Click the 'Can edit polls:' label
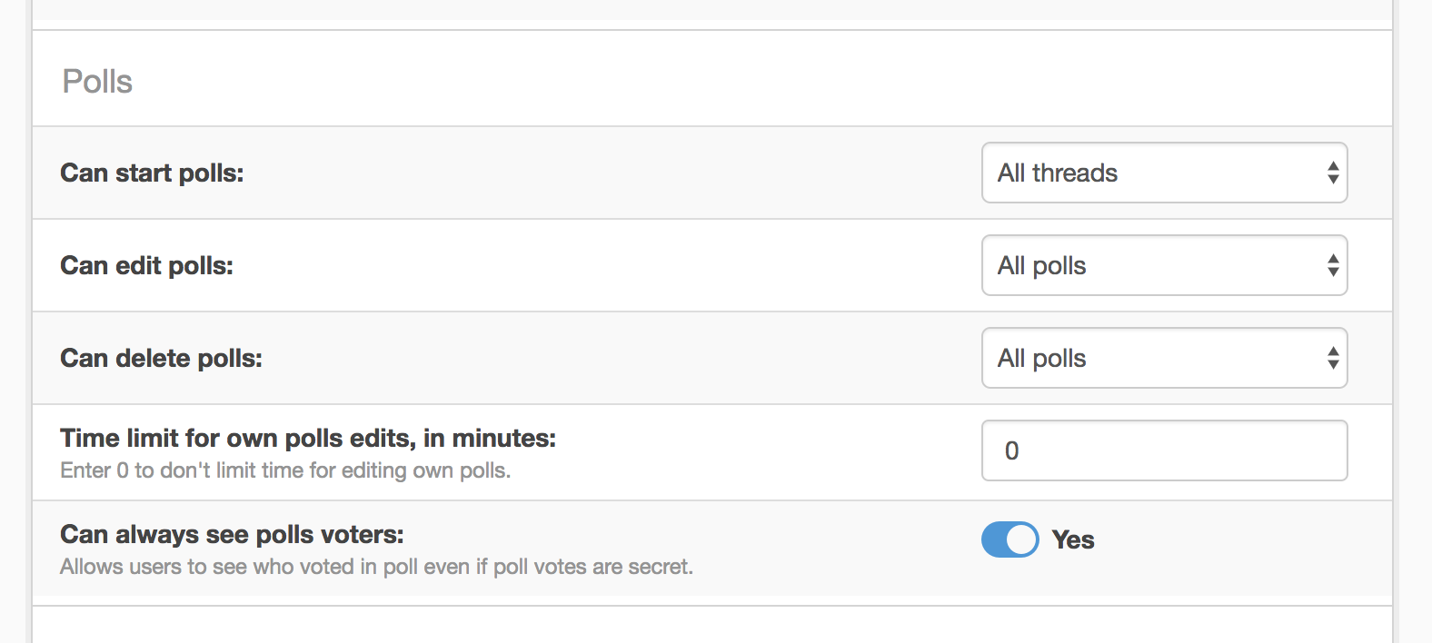Viewport: 1432px width, 643px height. (x=146, y=265)
